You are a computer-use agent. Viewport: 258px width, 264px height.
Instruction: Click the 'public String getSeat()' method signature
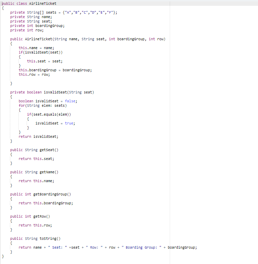point(34,150)
